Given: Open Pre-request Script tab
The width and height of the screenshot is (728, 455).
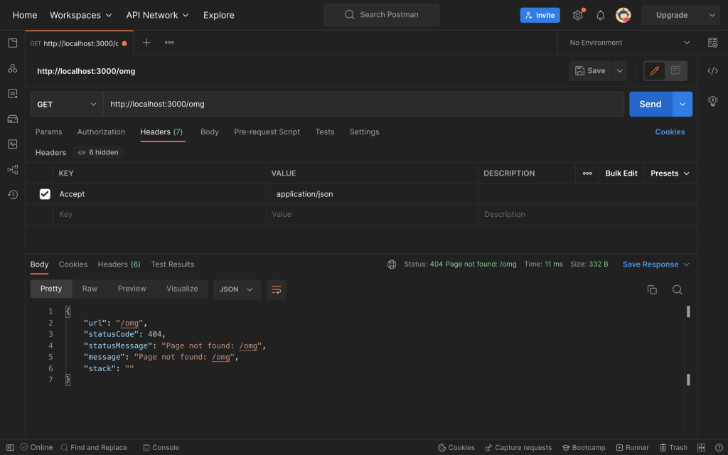Looking at the screenshot, I should (267, 132).
